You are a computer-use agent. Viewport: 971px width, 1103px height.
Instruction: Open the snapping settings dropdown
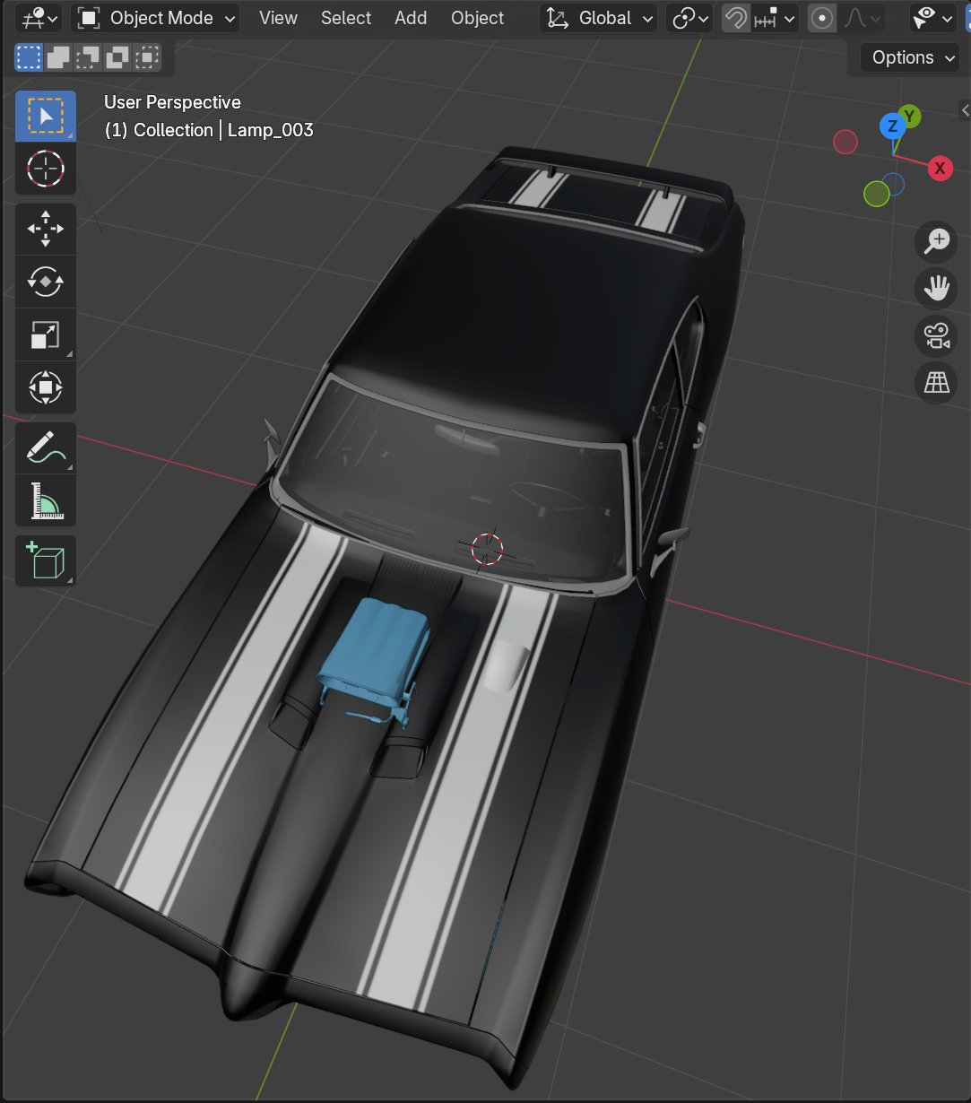pos(775,18)
